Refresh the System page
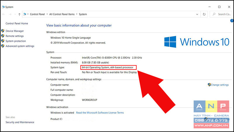Image resolution: width=234 pixels, height=132 pixels. [204, 14]
